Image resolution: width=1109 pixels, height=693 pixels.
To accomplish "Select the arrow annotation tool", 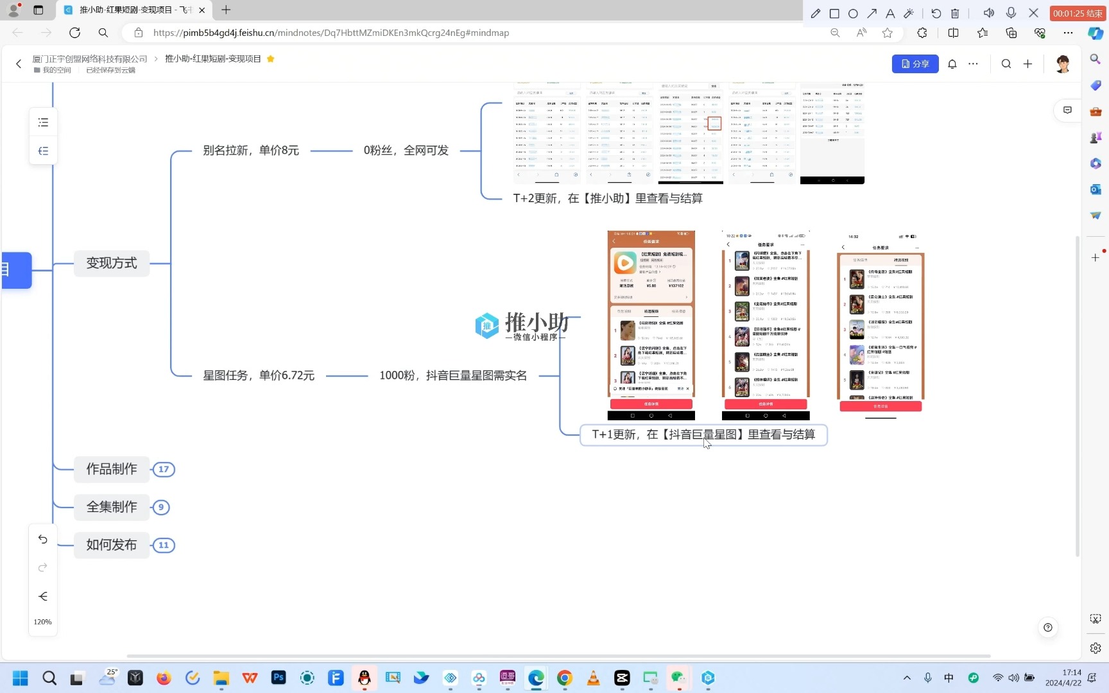I will pos(872,13).
